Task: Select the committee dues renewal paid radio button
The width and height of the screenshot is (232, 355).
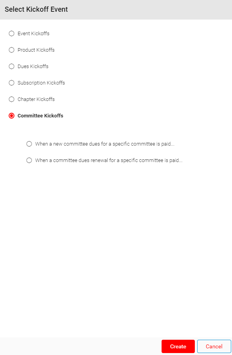Action: tap(29, 160)
